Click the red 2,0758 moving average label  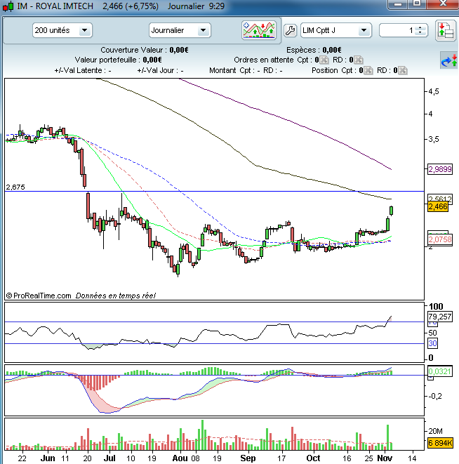click(440, 239)
